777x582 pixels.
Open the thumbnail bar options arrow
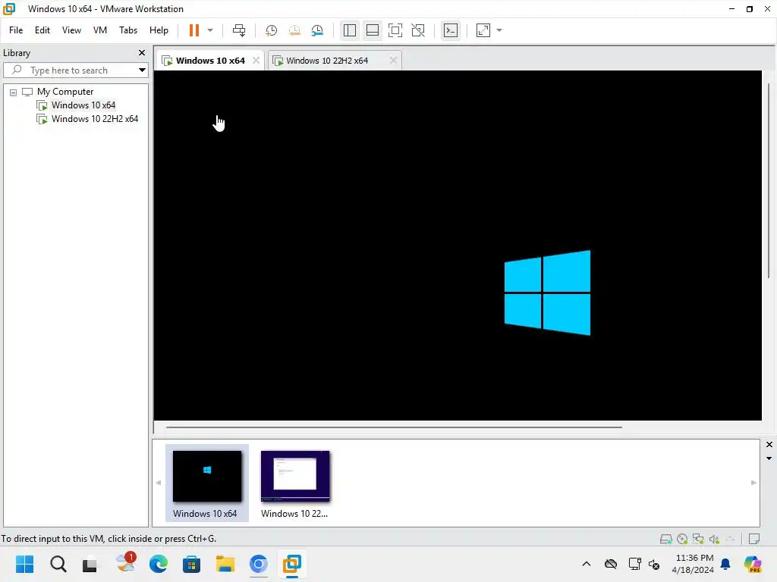click(769, 458)
